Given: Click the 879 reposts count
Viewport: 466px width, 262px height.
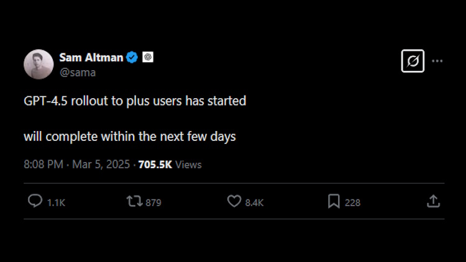Looking at the screenshot, I should click(153, 202).
